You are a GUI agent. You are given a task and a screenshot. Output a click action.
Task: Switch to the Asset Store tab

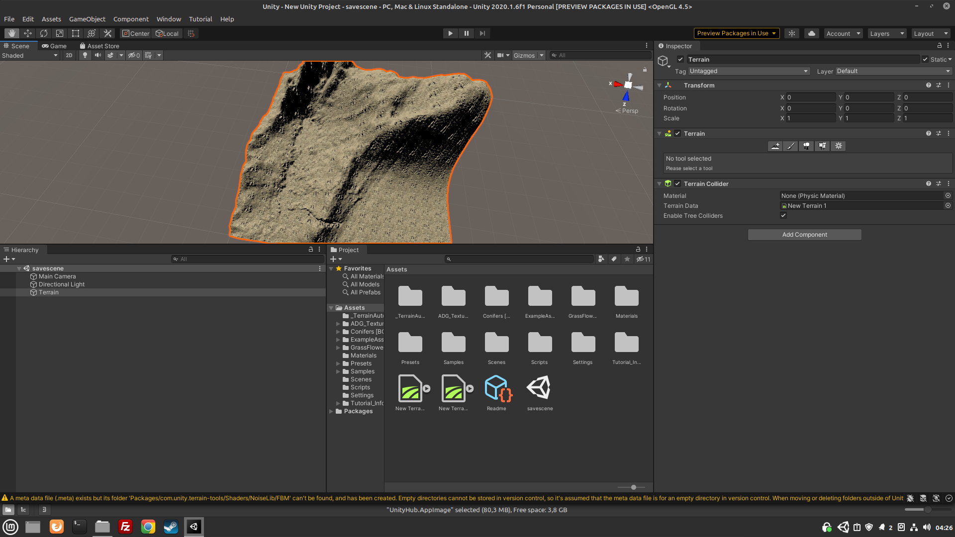tap(99, 46)
